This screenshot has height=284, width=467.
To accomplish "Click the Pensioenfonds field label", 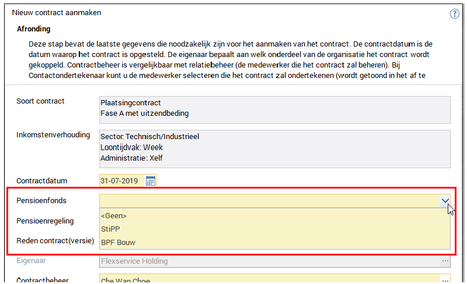I will pos(41,201).
